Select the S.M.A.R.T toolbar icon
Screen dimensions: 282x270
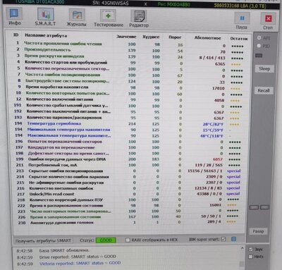(x=46, y=14)
